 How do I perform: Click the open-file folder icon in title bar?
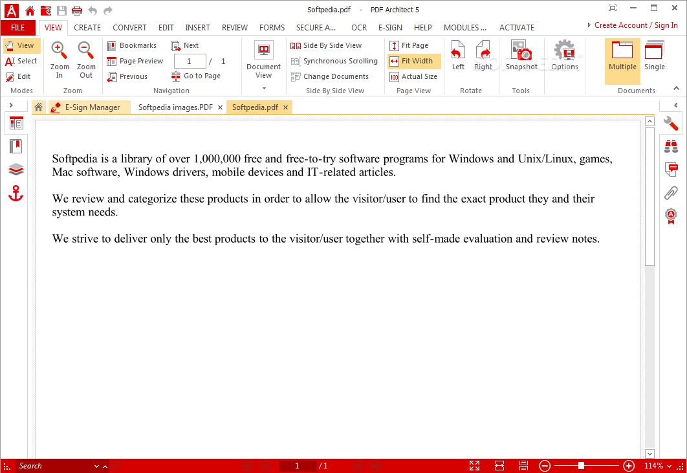point(45,10)
